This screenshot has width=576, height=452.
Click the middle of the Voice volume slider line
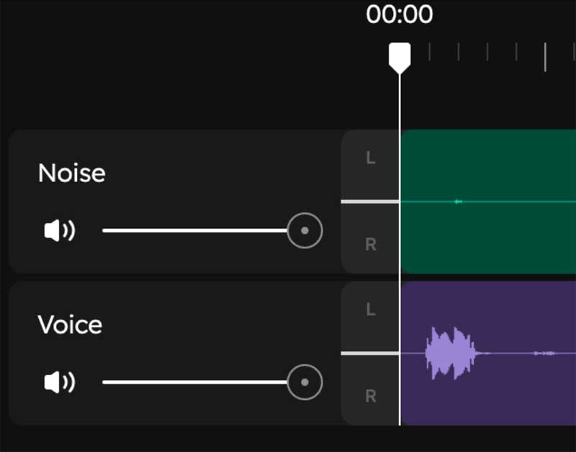coord(194,382)
